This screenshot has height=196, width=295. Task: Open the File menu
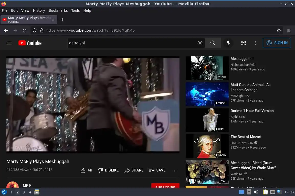pyautogui.click(x=5, y=10)
